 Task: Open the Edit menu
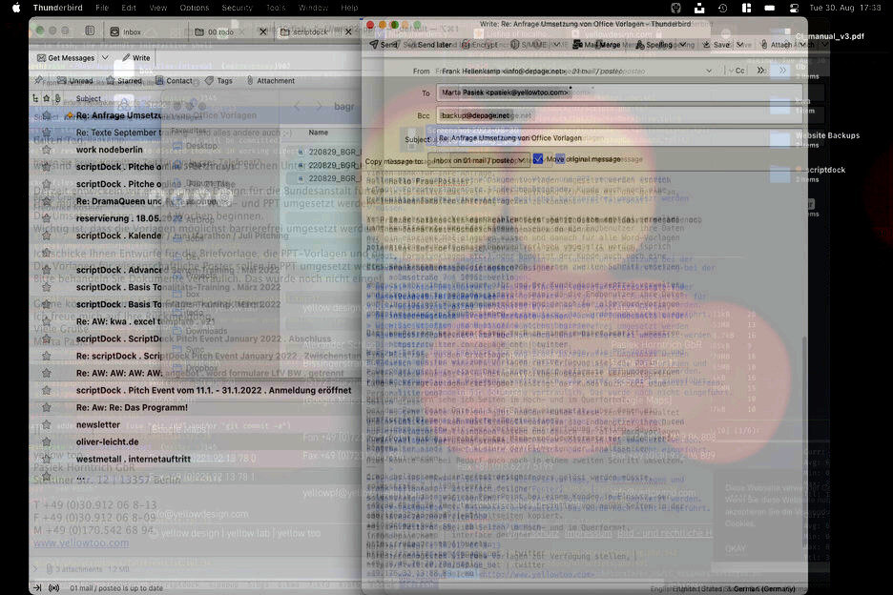click(x=129, y=8)
